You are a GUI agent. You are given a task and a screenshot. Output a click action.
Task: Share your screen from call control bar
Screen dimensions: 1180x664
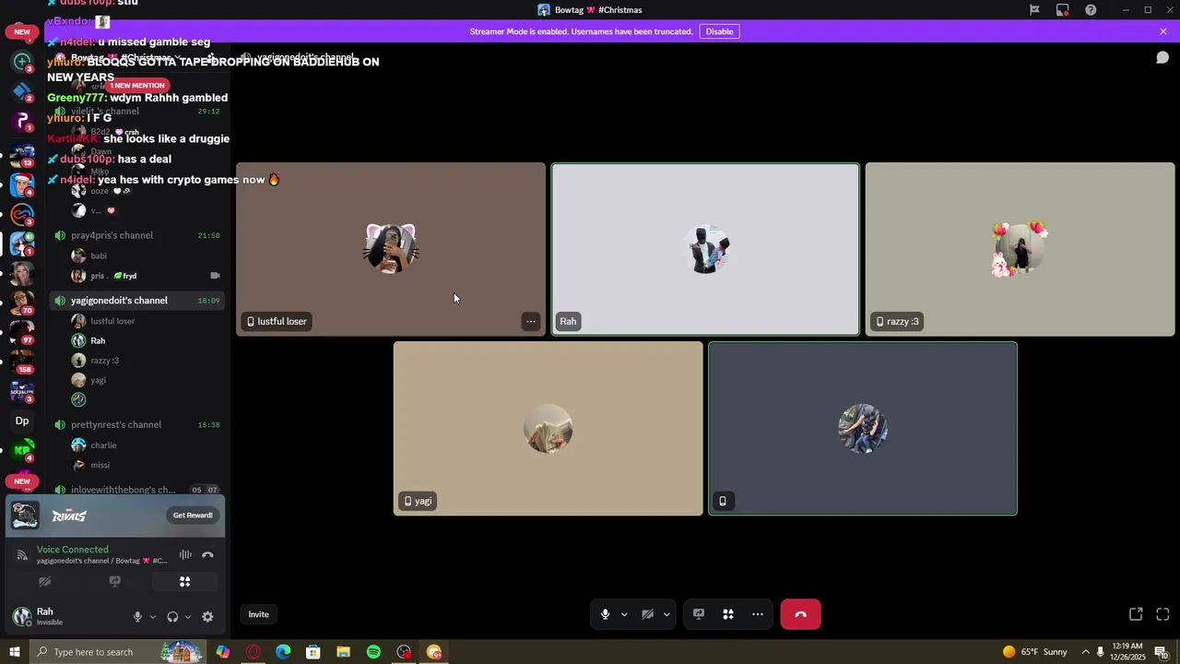699,614
